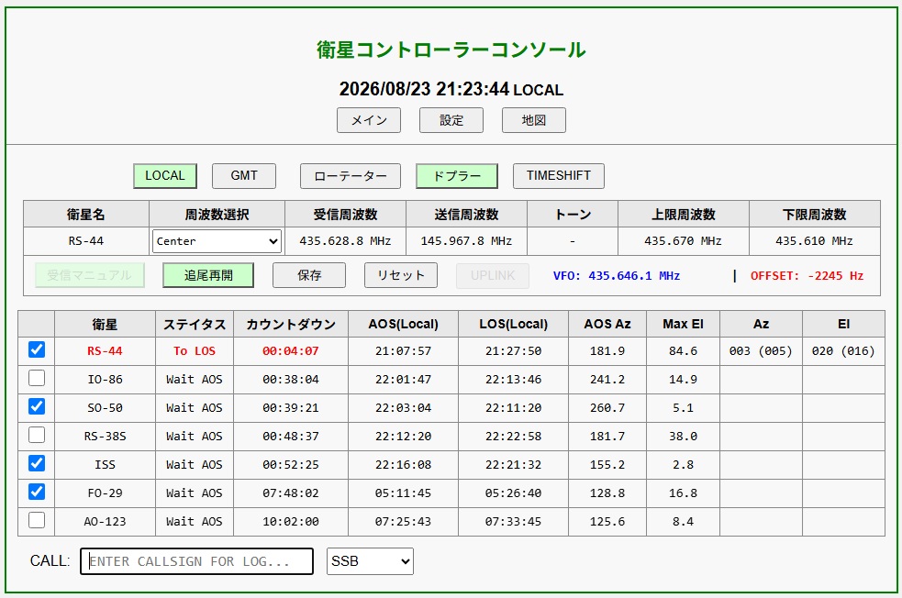The height and width of the screenshot is (598, 902).
Task: Click the 追尾再開 resume tracking button
Action: pyautogui.click(x=208, y=275)
